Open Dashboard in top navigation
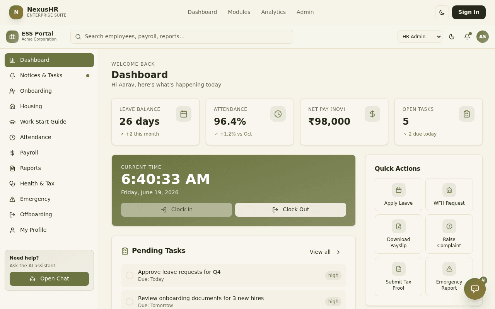The height and width of the screenshot is (309, 495). tap(202, 12)
